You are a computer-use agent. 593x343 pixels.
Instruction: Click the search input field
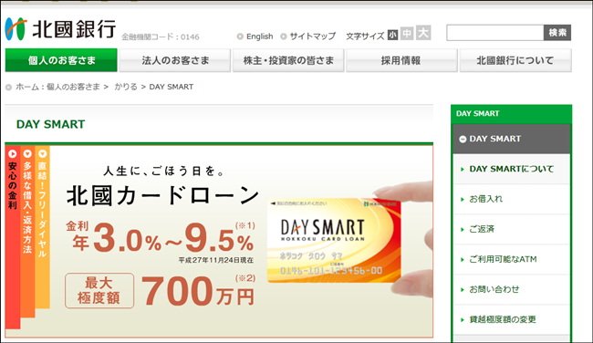tap(495, 33)
